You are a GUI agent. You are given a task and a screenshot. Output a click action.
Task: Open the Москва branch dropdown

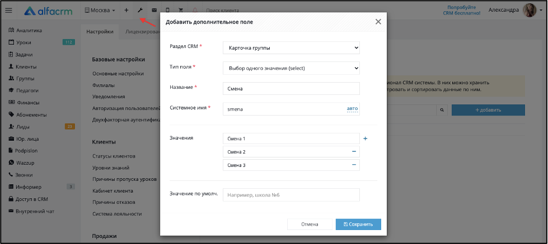click(x=100, y=11)
